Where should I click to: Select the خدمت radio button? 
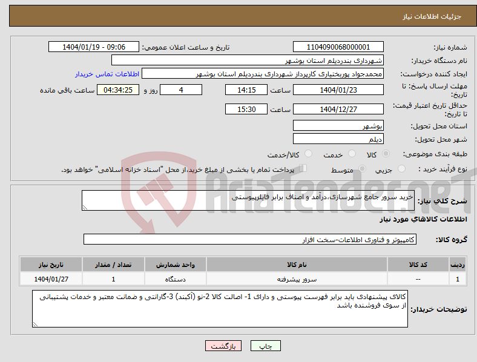352,154
